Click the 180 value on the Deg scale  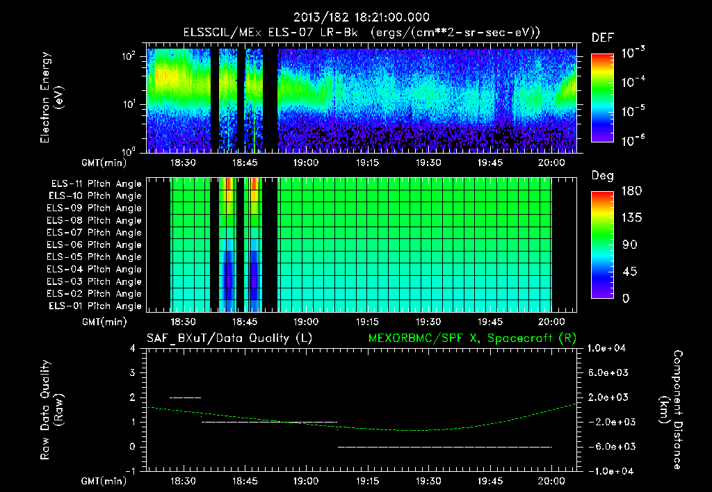point(631,191)
